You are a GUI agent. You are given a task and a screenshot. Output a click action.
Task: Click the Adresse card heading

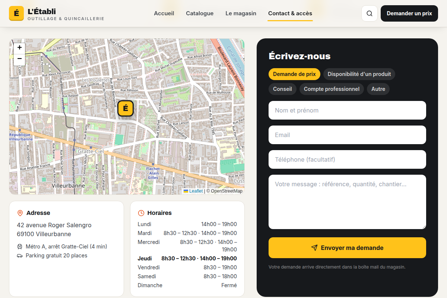(x=38, y=213)
